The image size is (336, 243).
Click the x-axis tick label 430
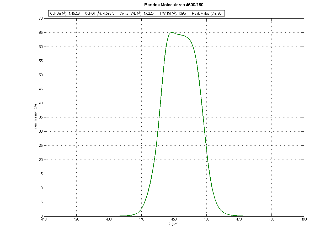[x=109, y=220]
